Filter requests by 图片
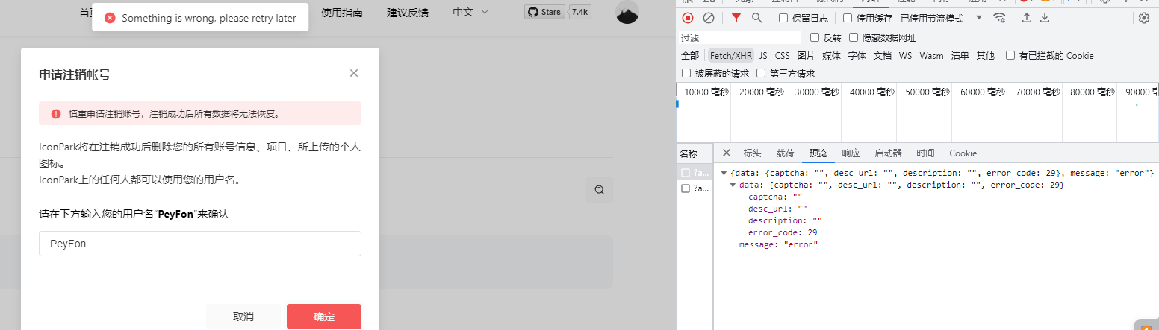1159x330 pixels. (x=806, y=55)
